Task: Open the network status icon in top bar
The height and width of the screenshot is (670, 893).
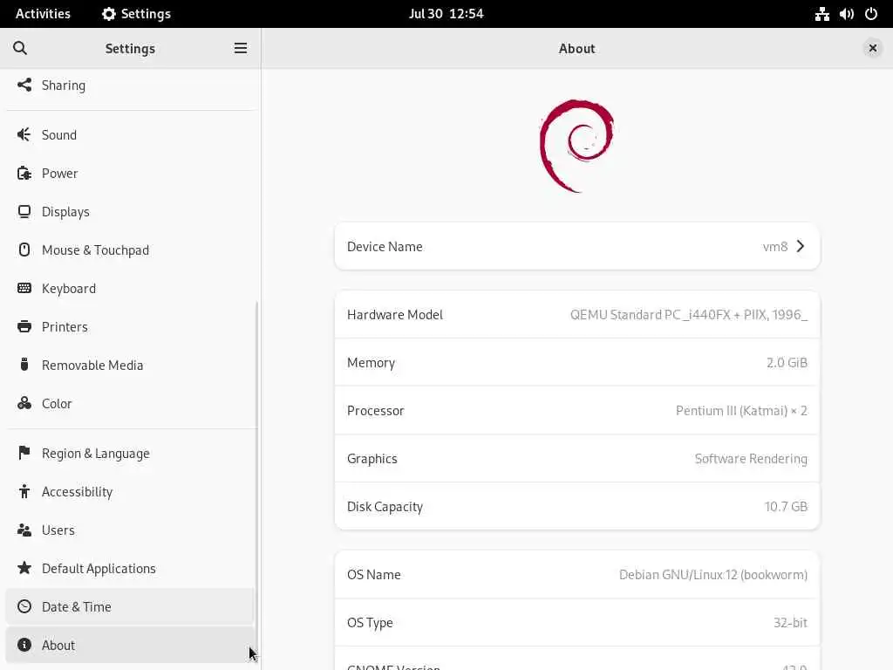Action: click(x=821, y=14)
